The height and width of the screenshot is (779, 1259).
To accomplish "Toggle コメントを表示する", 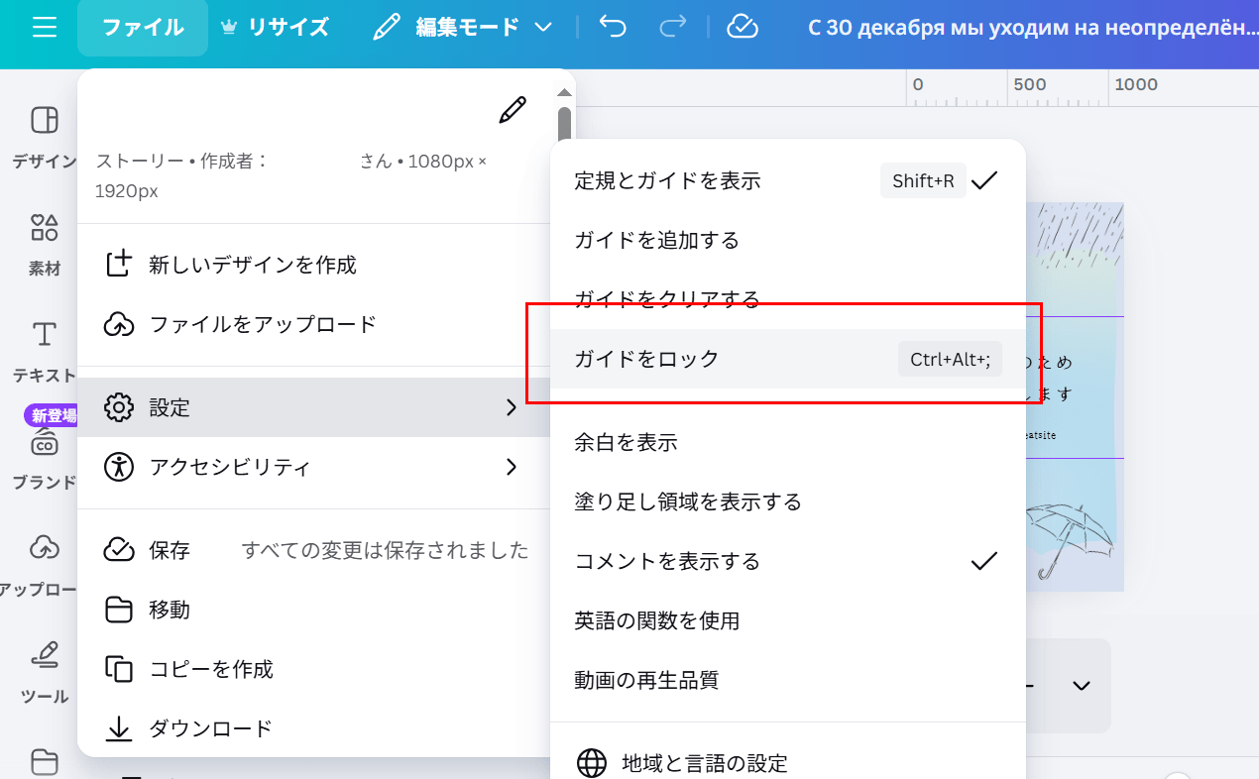I will click(x=788, y=561).
